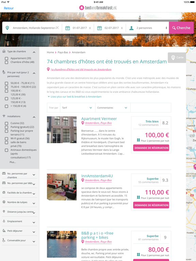
Task: Show the Carte map view
Action: point(177,57)
